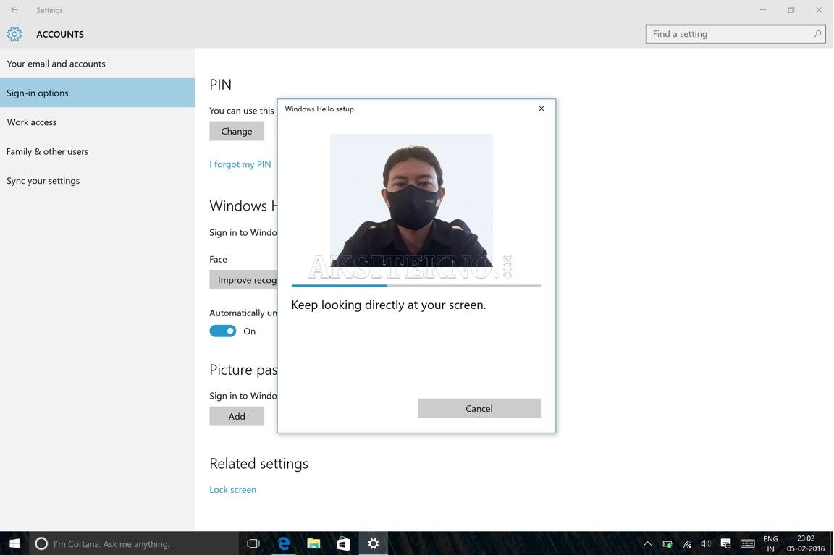Image resolution: width=834 pixels, height=555 pixels.
Task: Open the volume speaker tray icon
Action: coord(706,543)
